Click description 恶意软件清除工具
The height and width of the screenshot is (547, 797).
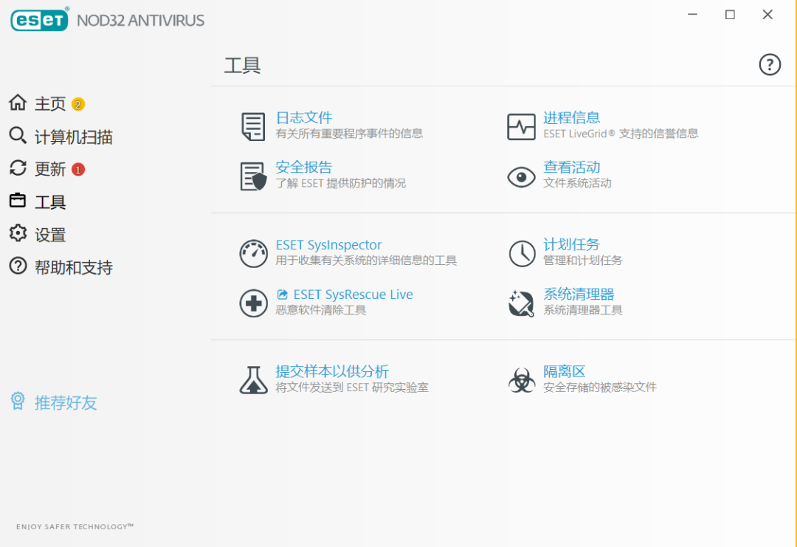click(321, 310)
